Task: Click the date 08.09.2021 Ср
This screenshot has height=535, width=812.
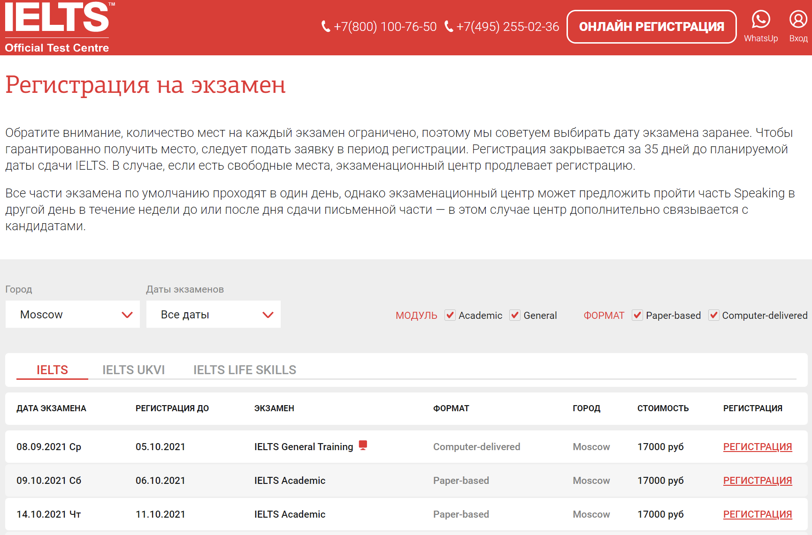Action: 49,447
